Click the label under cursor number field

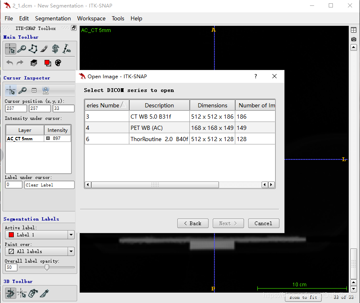[x=14, y=185]
